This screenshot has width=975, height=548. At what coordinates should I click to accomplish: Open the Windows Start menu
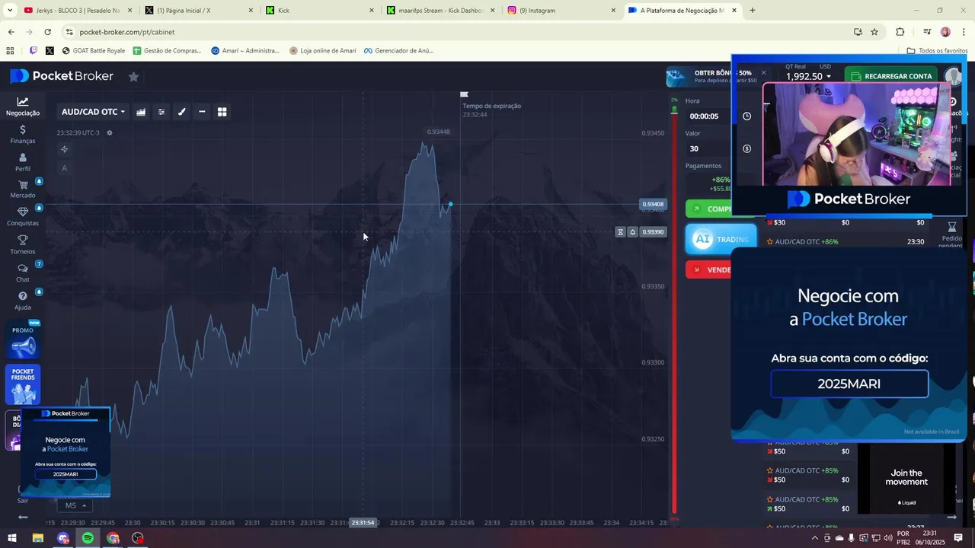point(12,538)
